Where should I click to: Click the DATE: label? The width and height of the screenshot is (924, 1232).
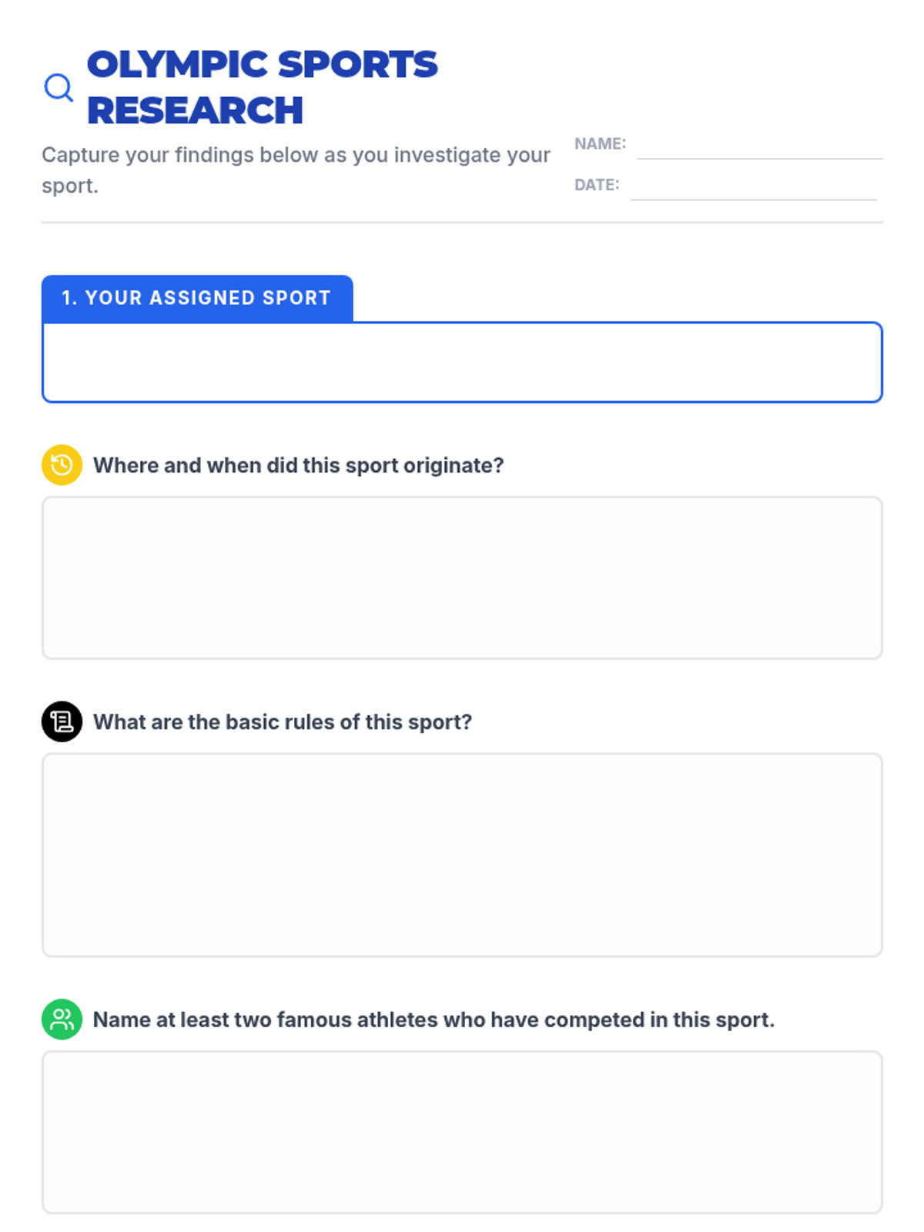(597, 185)
